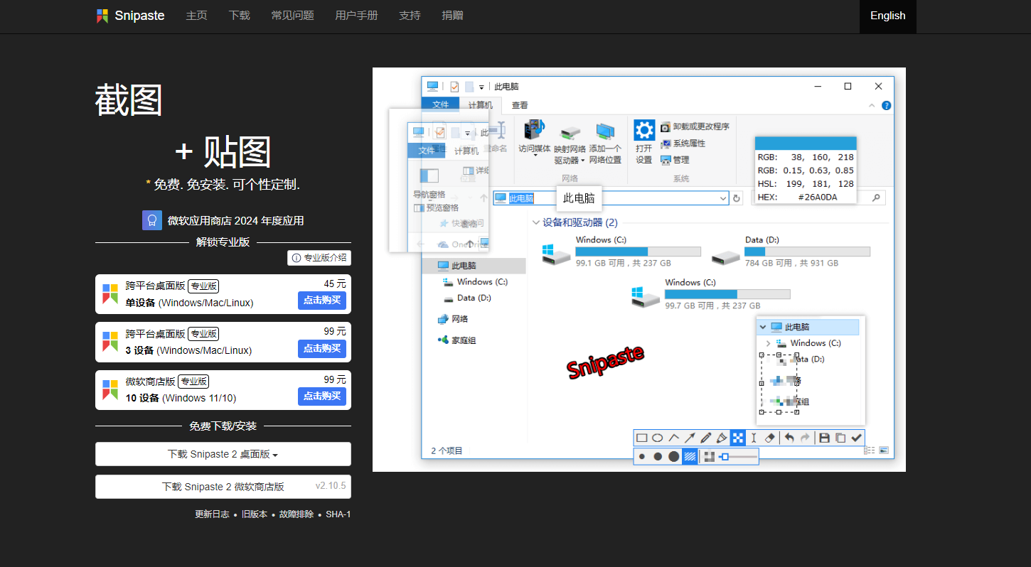This screenshot has width=1031, height=567.
Task: Click 下载 Snipaste 2 微软商店版 button
Action: pyautogui.click(x=223, y=487)
